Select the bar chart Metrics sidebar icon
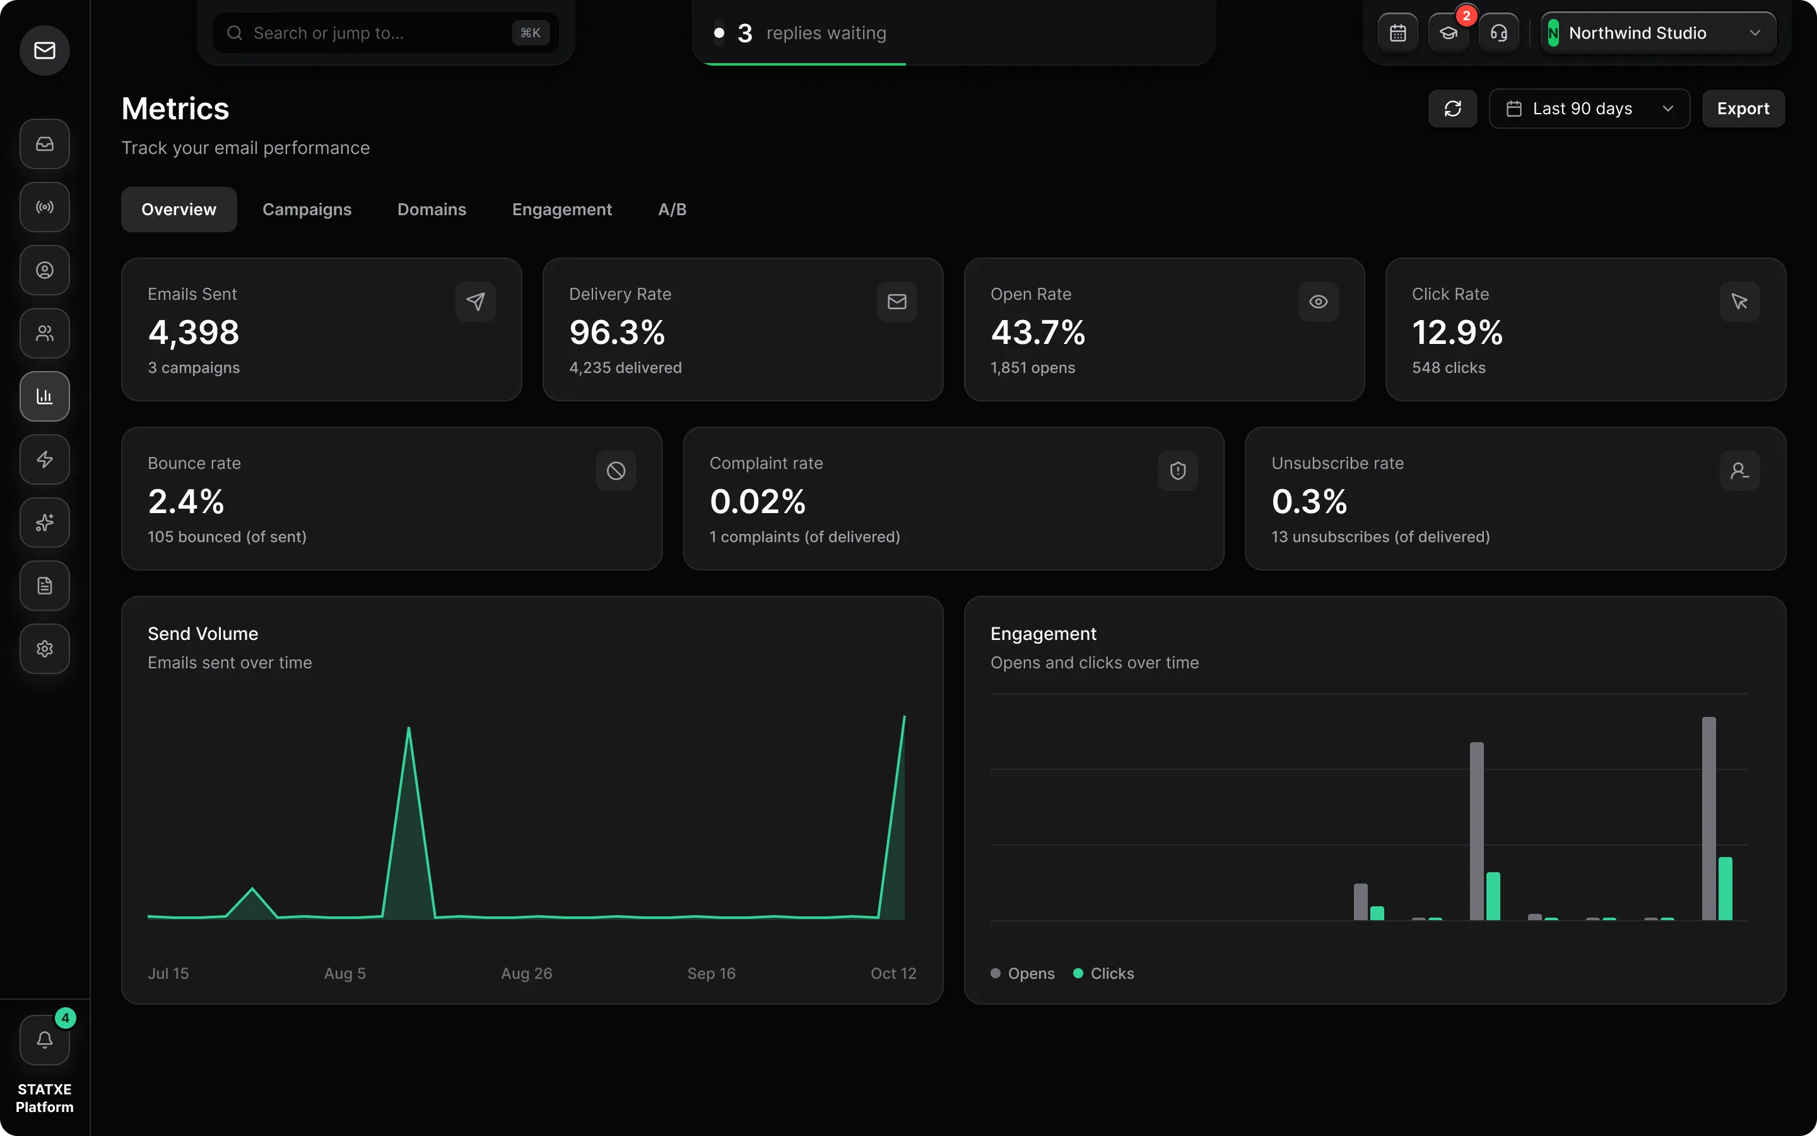This screenshot has height=1136, width=1817. tap(44, 396)
